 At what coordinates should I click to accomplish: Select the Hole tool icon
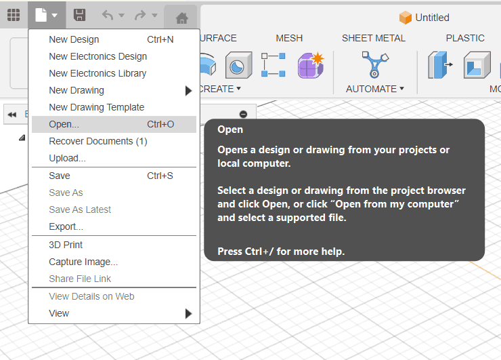[x=239, y=65]
